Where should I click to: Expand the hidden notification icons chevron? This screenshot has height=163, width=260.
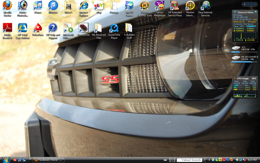209,160
